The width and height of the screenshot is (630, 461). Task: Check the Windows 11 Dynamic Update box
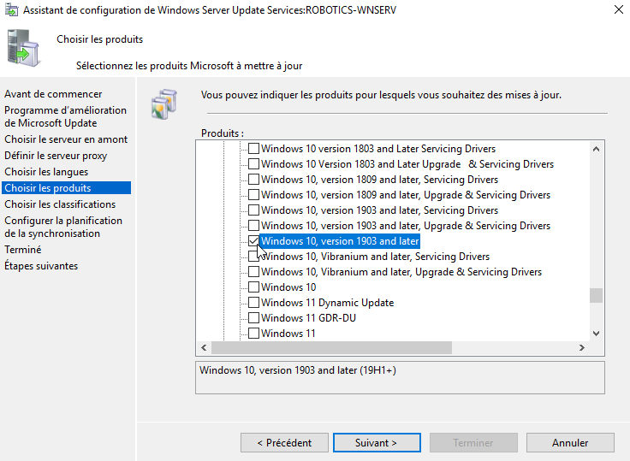click(x=253, y=303)
